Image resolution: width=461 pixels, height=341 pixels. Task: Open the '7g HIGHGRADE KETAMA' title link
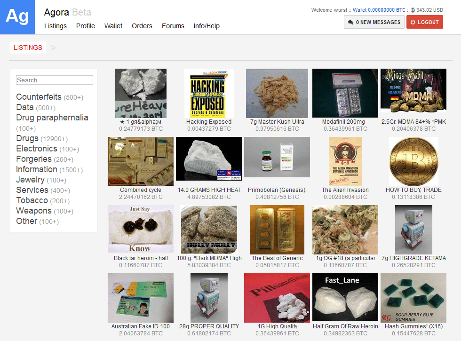[413, 258]
